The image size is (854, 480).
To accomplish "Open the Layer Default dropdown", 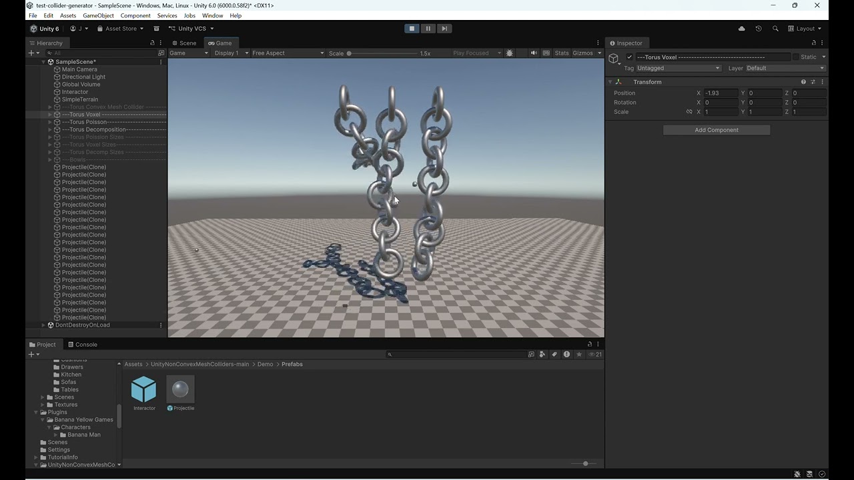I will point(786,68).
